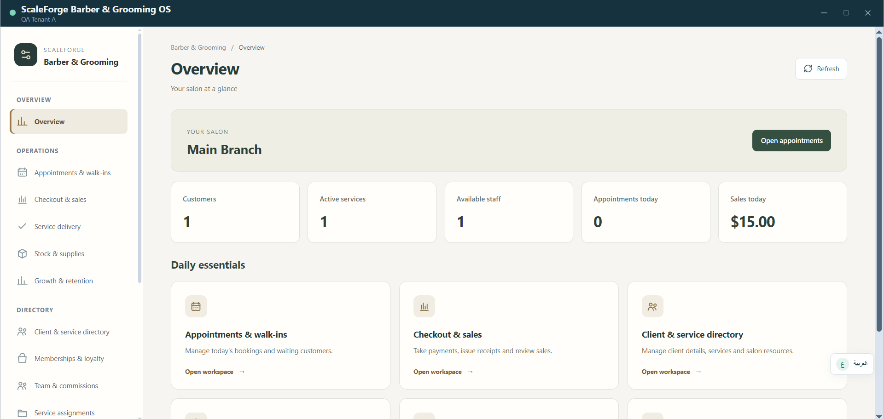Click the Client & service directory people icon in sidebar
The width and height of the screenshot is (884, 419).
click(22, 332)
